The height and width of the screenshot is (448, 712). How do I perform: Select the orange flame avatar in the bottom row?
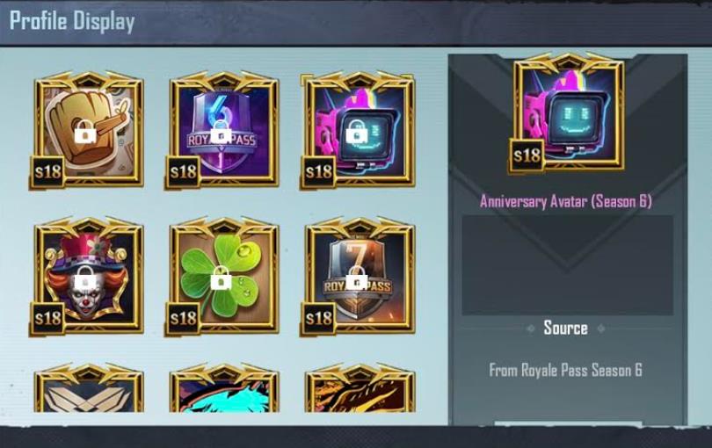tap(360, 388)
